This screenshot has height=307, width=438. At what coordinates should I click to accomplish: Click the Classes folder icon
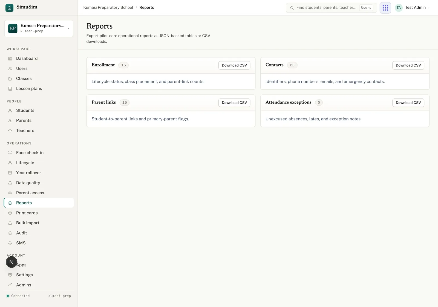tap(10, 79)
